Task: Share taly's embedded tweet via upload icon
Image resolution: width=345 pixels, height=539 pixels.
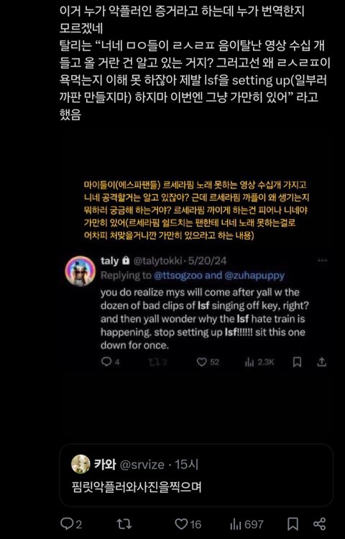Action: tap(322, 362)
